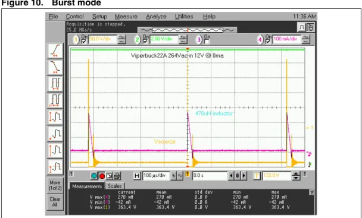Viewport: 362px width, 218px height.
Task: Open the Utilities menu
Action: (184, 17)
